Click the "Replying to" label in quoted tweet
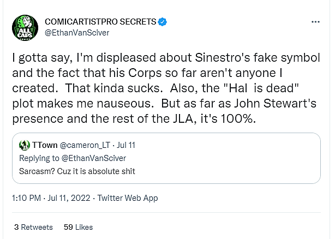Screen dimensions: 335x239 click(x=39, y=158)
